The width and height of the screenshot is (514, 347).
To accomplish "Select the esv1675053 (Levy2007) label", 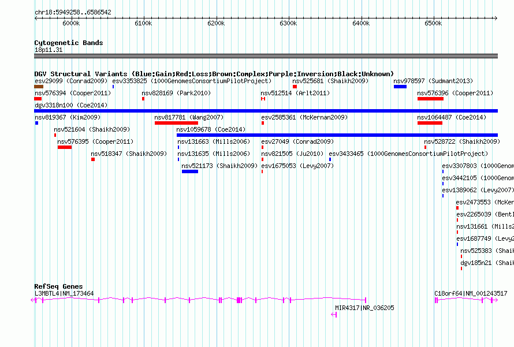I will tap(297, 166).
